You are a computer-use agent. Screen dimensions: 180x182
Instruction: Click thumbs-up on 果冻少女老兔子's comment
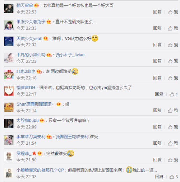pos(173,28)
